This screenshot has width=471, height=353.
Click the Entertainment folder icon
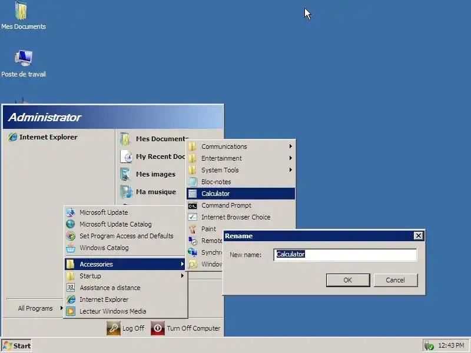pos(193,158)
